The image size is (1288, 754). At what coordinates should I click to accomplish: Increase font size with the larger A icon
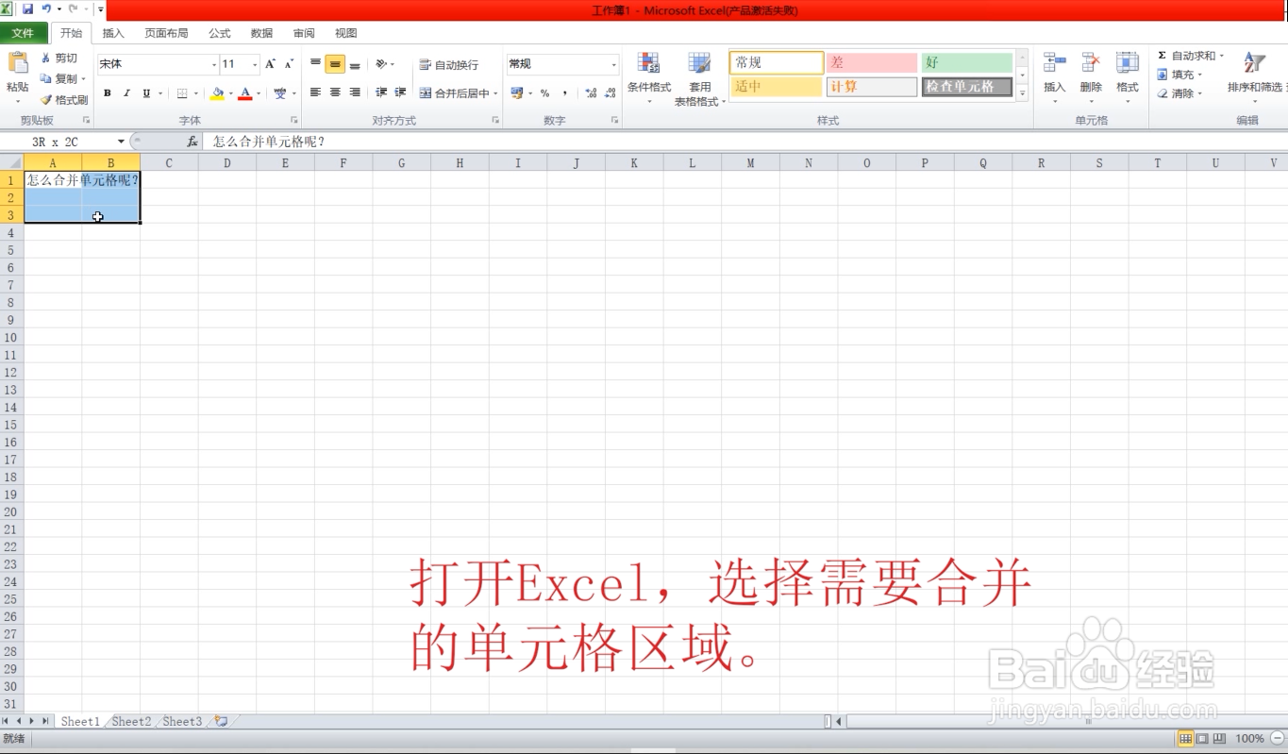tap(271, 64)
